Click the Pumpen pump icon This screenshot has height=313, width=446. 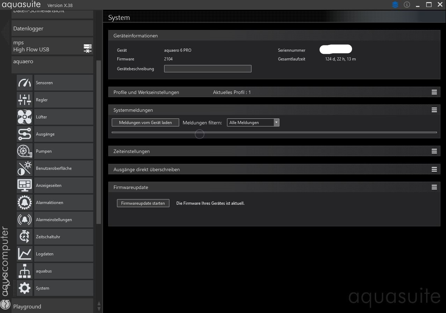pyautogui.click(x=24, y=151)
